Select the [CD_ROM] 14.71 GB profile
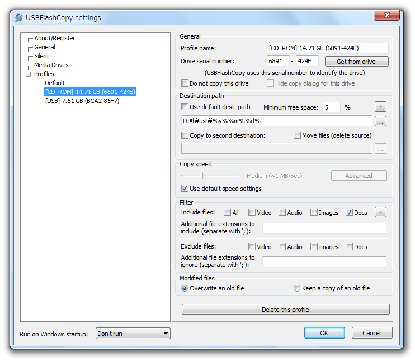Screen dimensions: 415x361 pyautogui.click(x=90, y=92)
